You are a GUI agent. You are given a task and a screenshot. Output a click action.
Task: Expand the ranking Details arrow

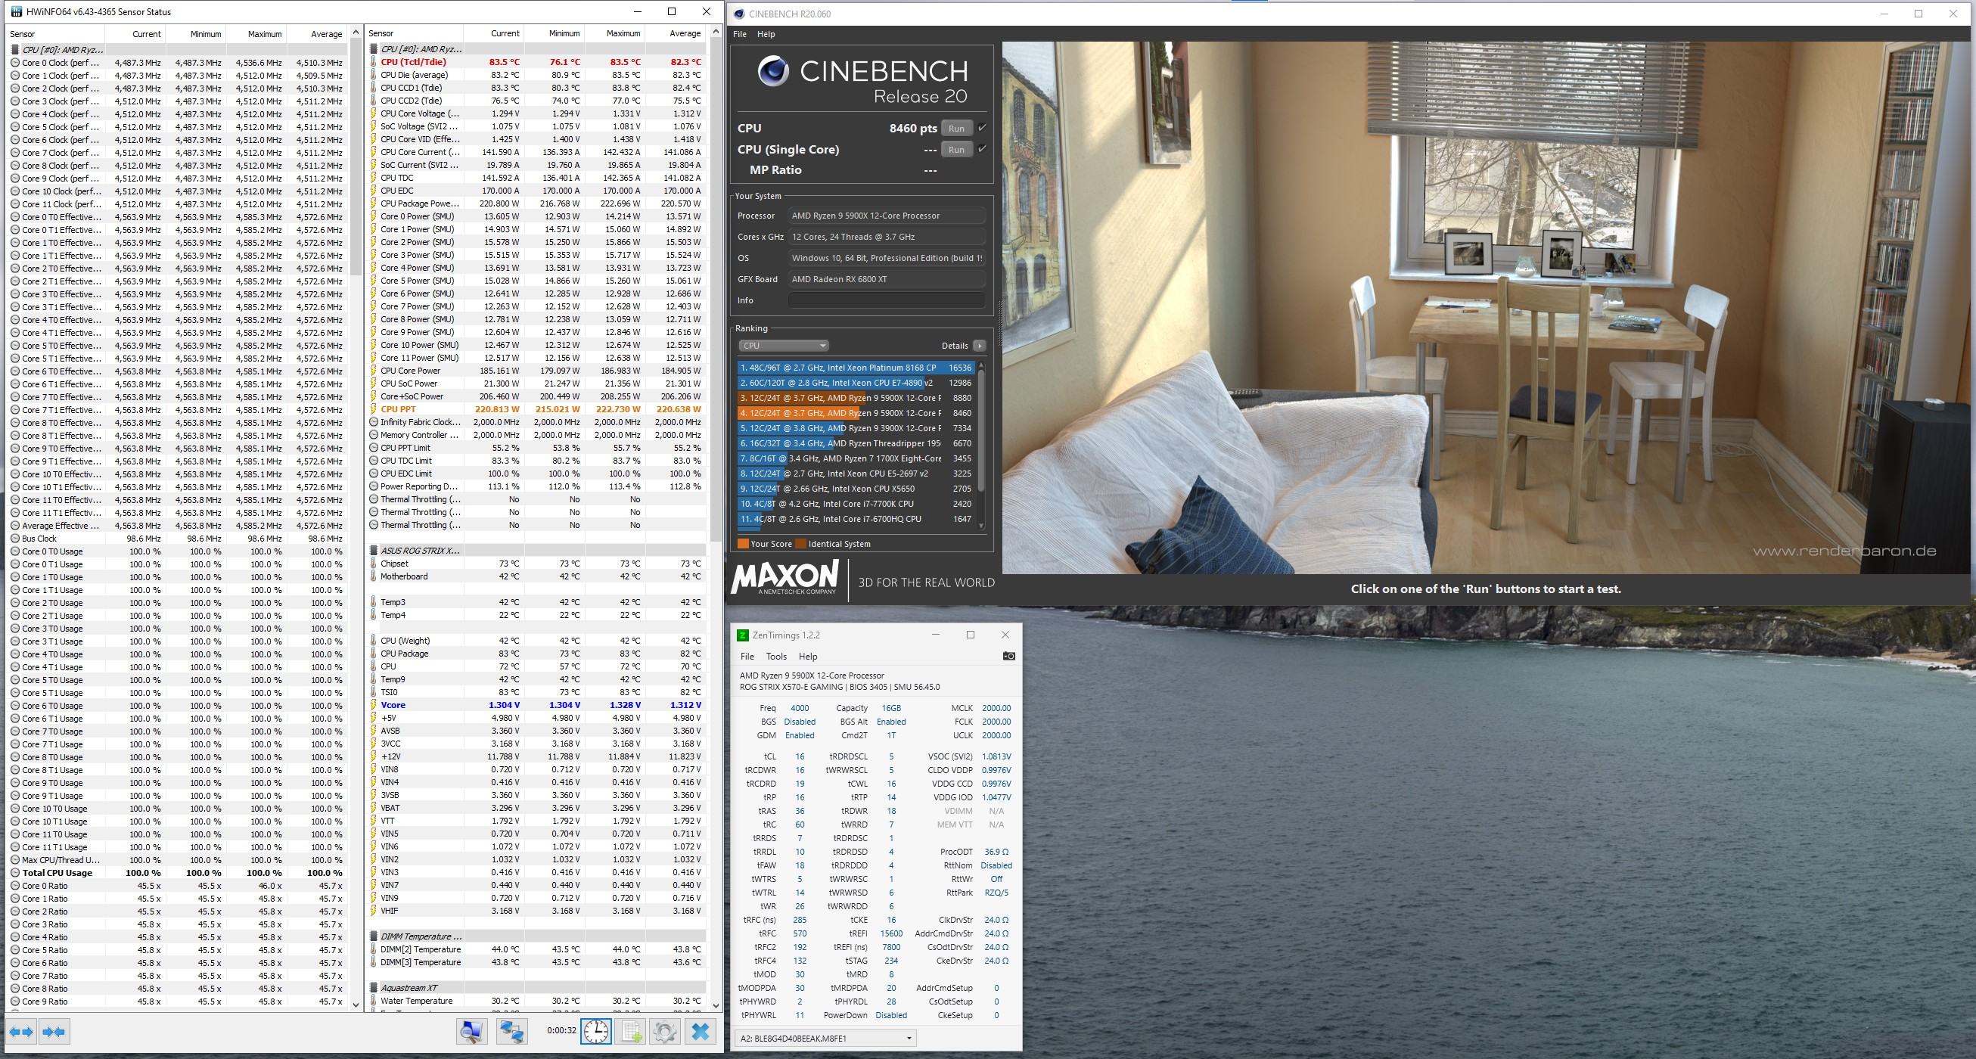980,346
